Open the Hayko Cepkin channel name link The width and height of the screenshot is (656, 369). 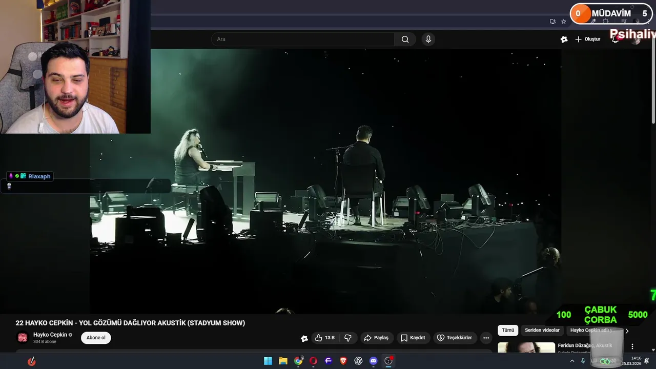click(x=50, y=335)
